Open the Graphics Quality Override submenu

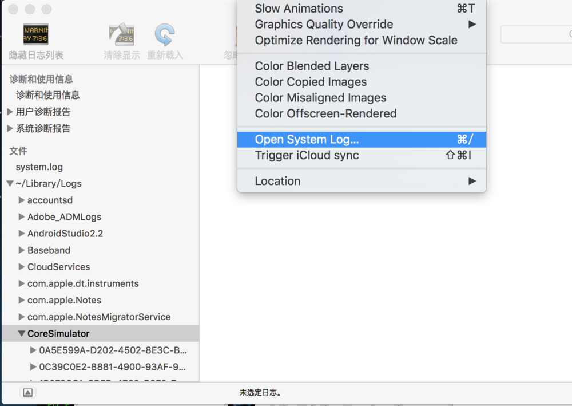point(362,25)
